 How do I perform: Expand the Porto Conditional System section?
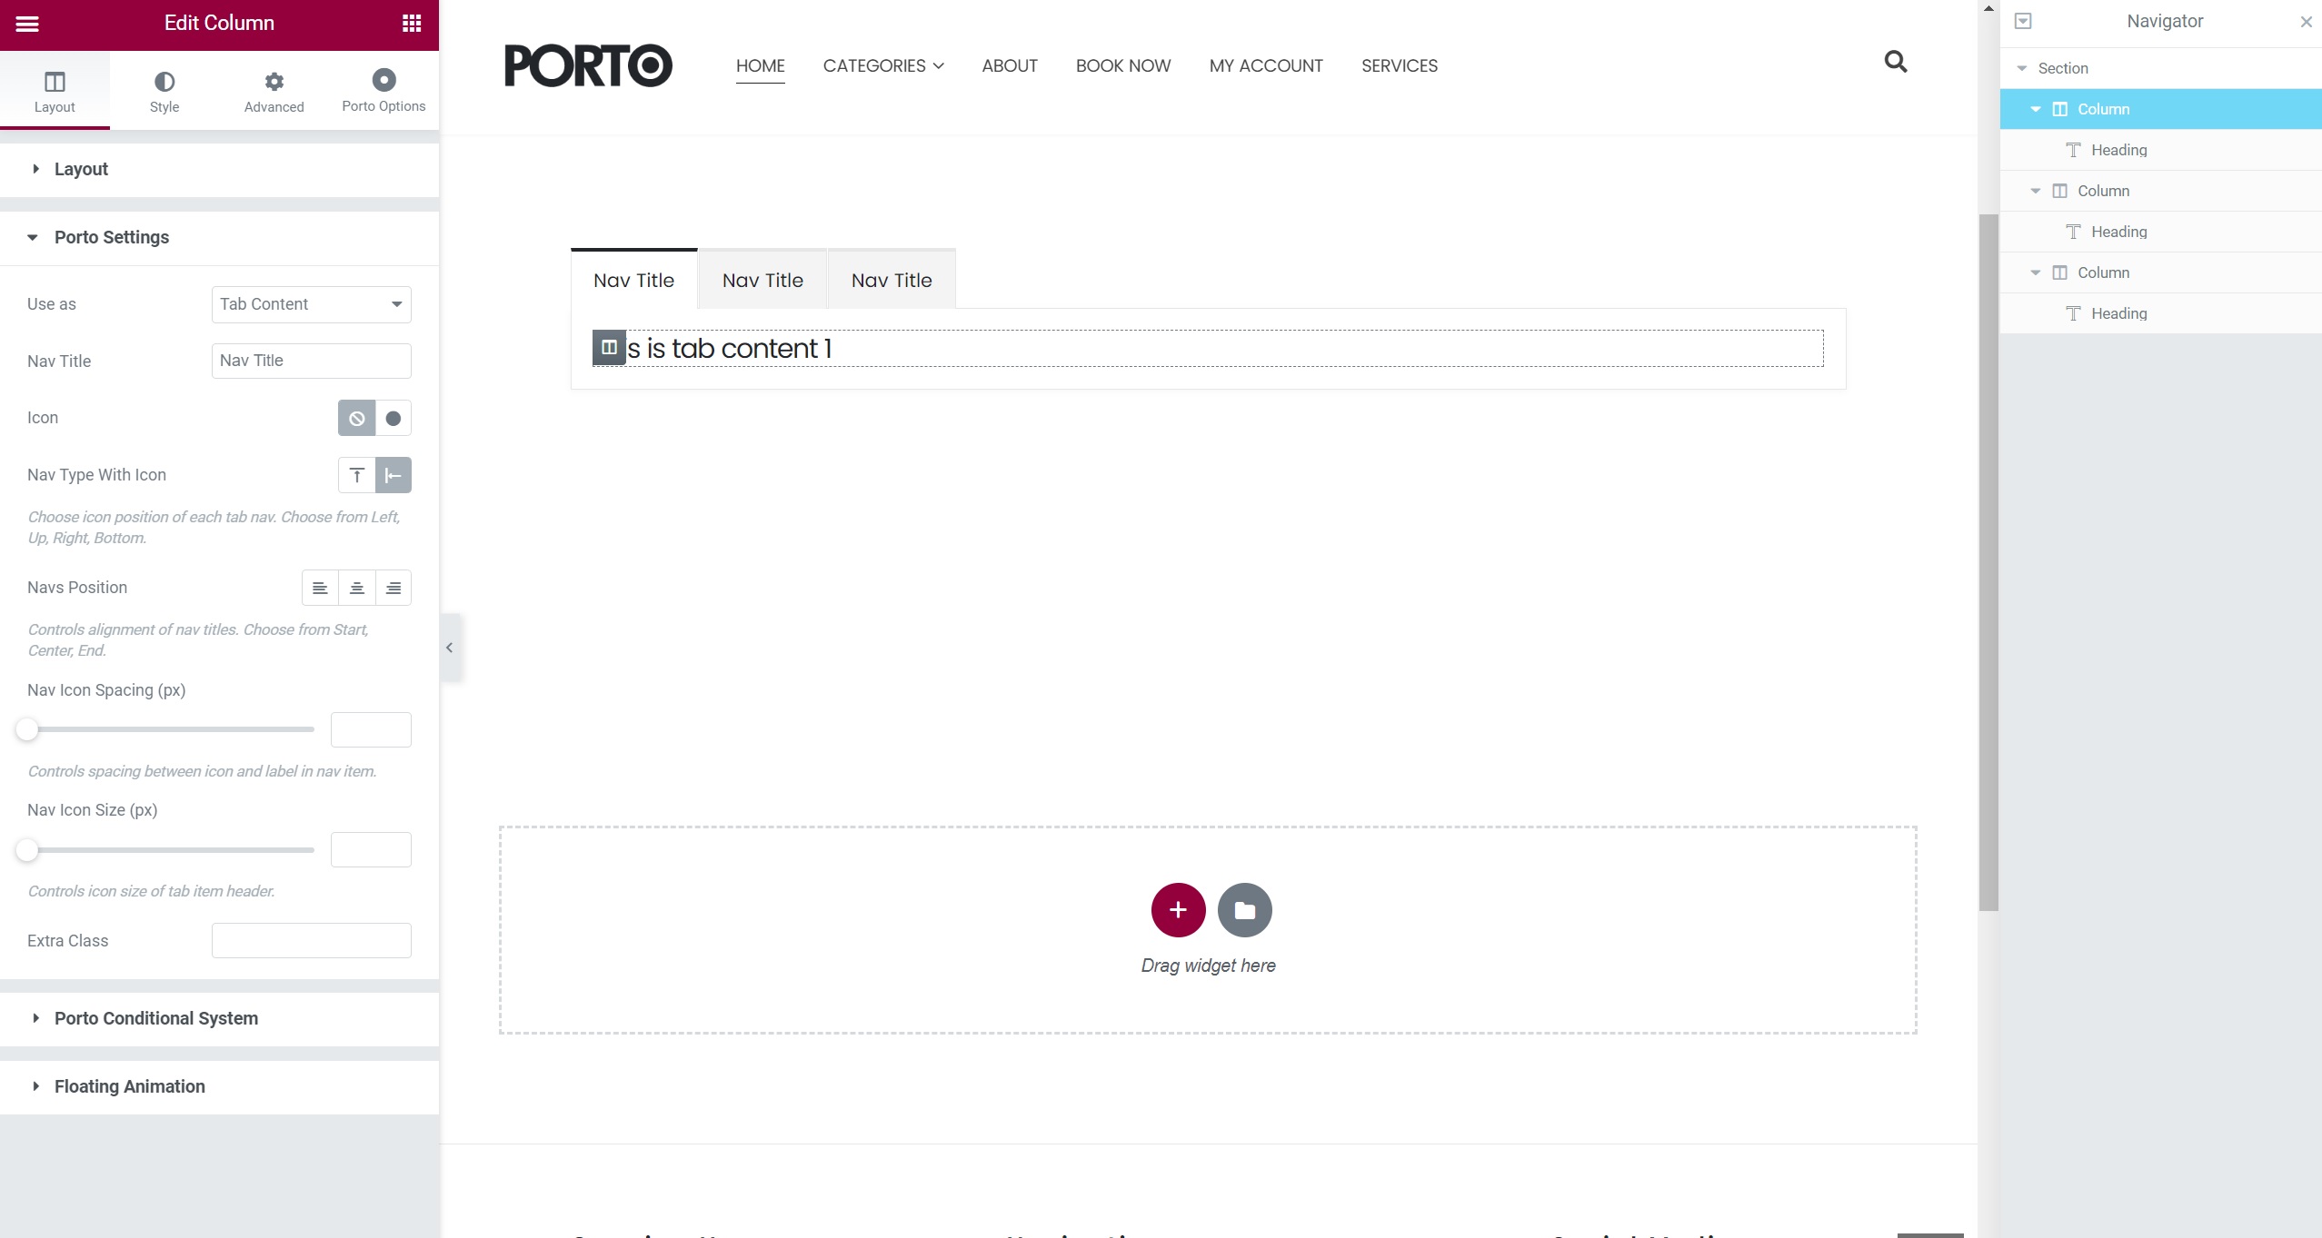tap(154, 1018)
